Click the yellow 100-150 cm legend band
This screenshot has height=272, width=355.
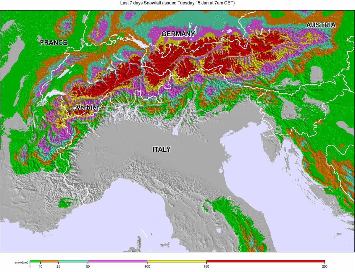coord(177,261)
